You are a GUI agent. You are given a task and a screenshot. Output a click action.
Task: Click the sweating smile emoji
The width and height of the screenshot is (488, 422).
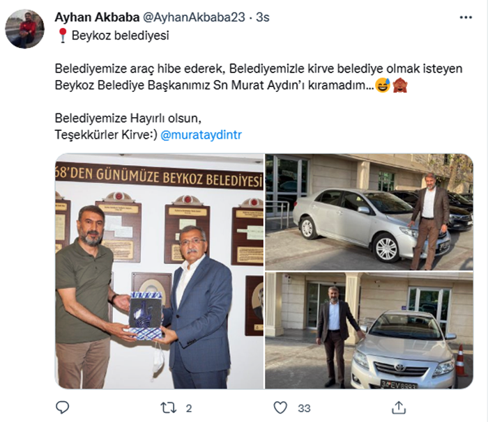point(383,85)
